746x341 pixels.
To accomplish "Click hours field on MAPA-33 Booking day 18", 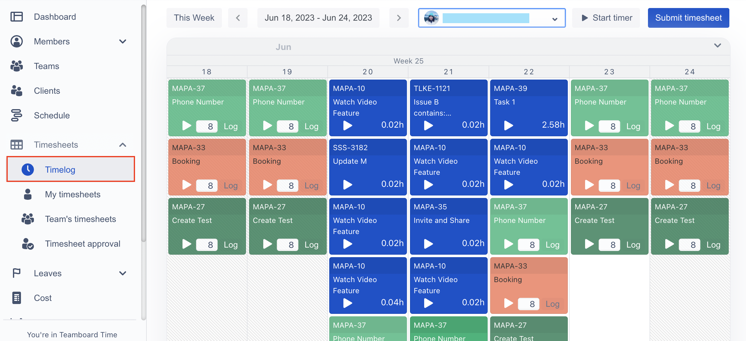I will [207, 186].
